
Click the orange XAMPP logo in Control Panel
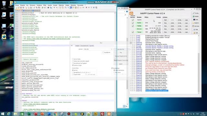(x=131, y=14)
